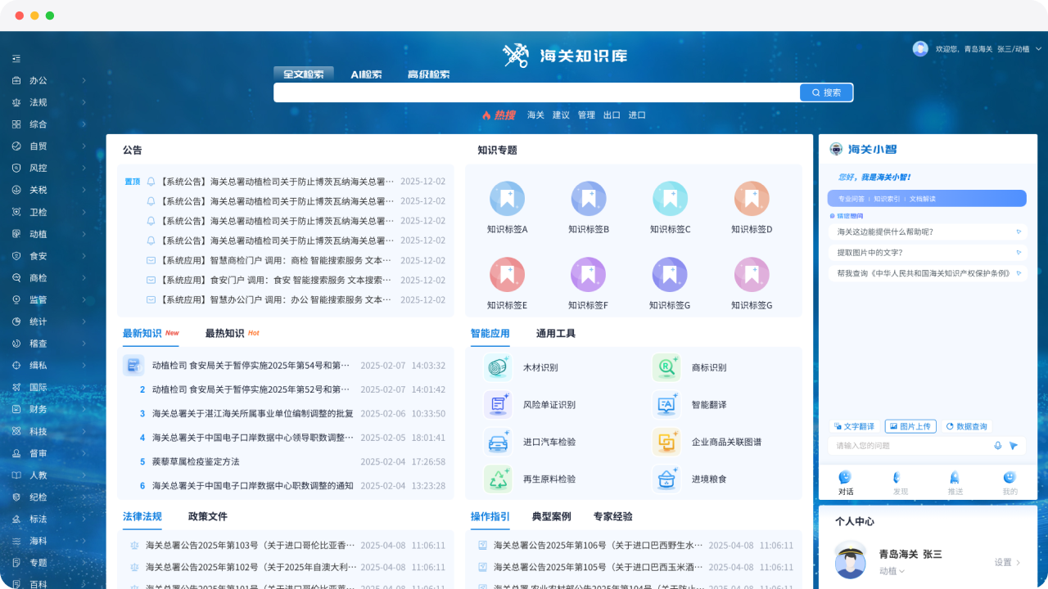Expand the 办公 sidebar chevron
The image size is (1048, 589).
[84, 80]
